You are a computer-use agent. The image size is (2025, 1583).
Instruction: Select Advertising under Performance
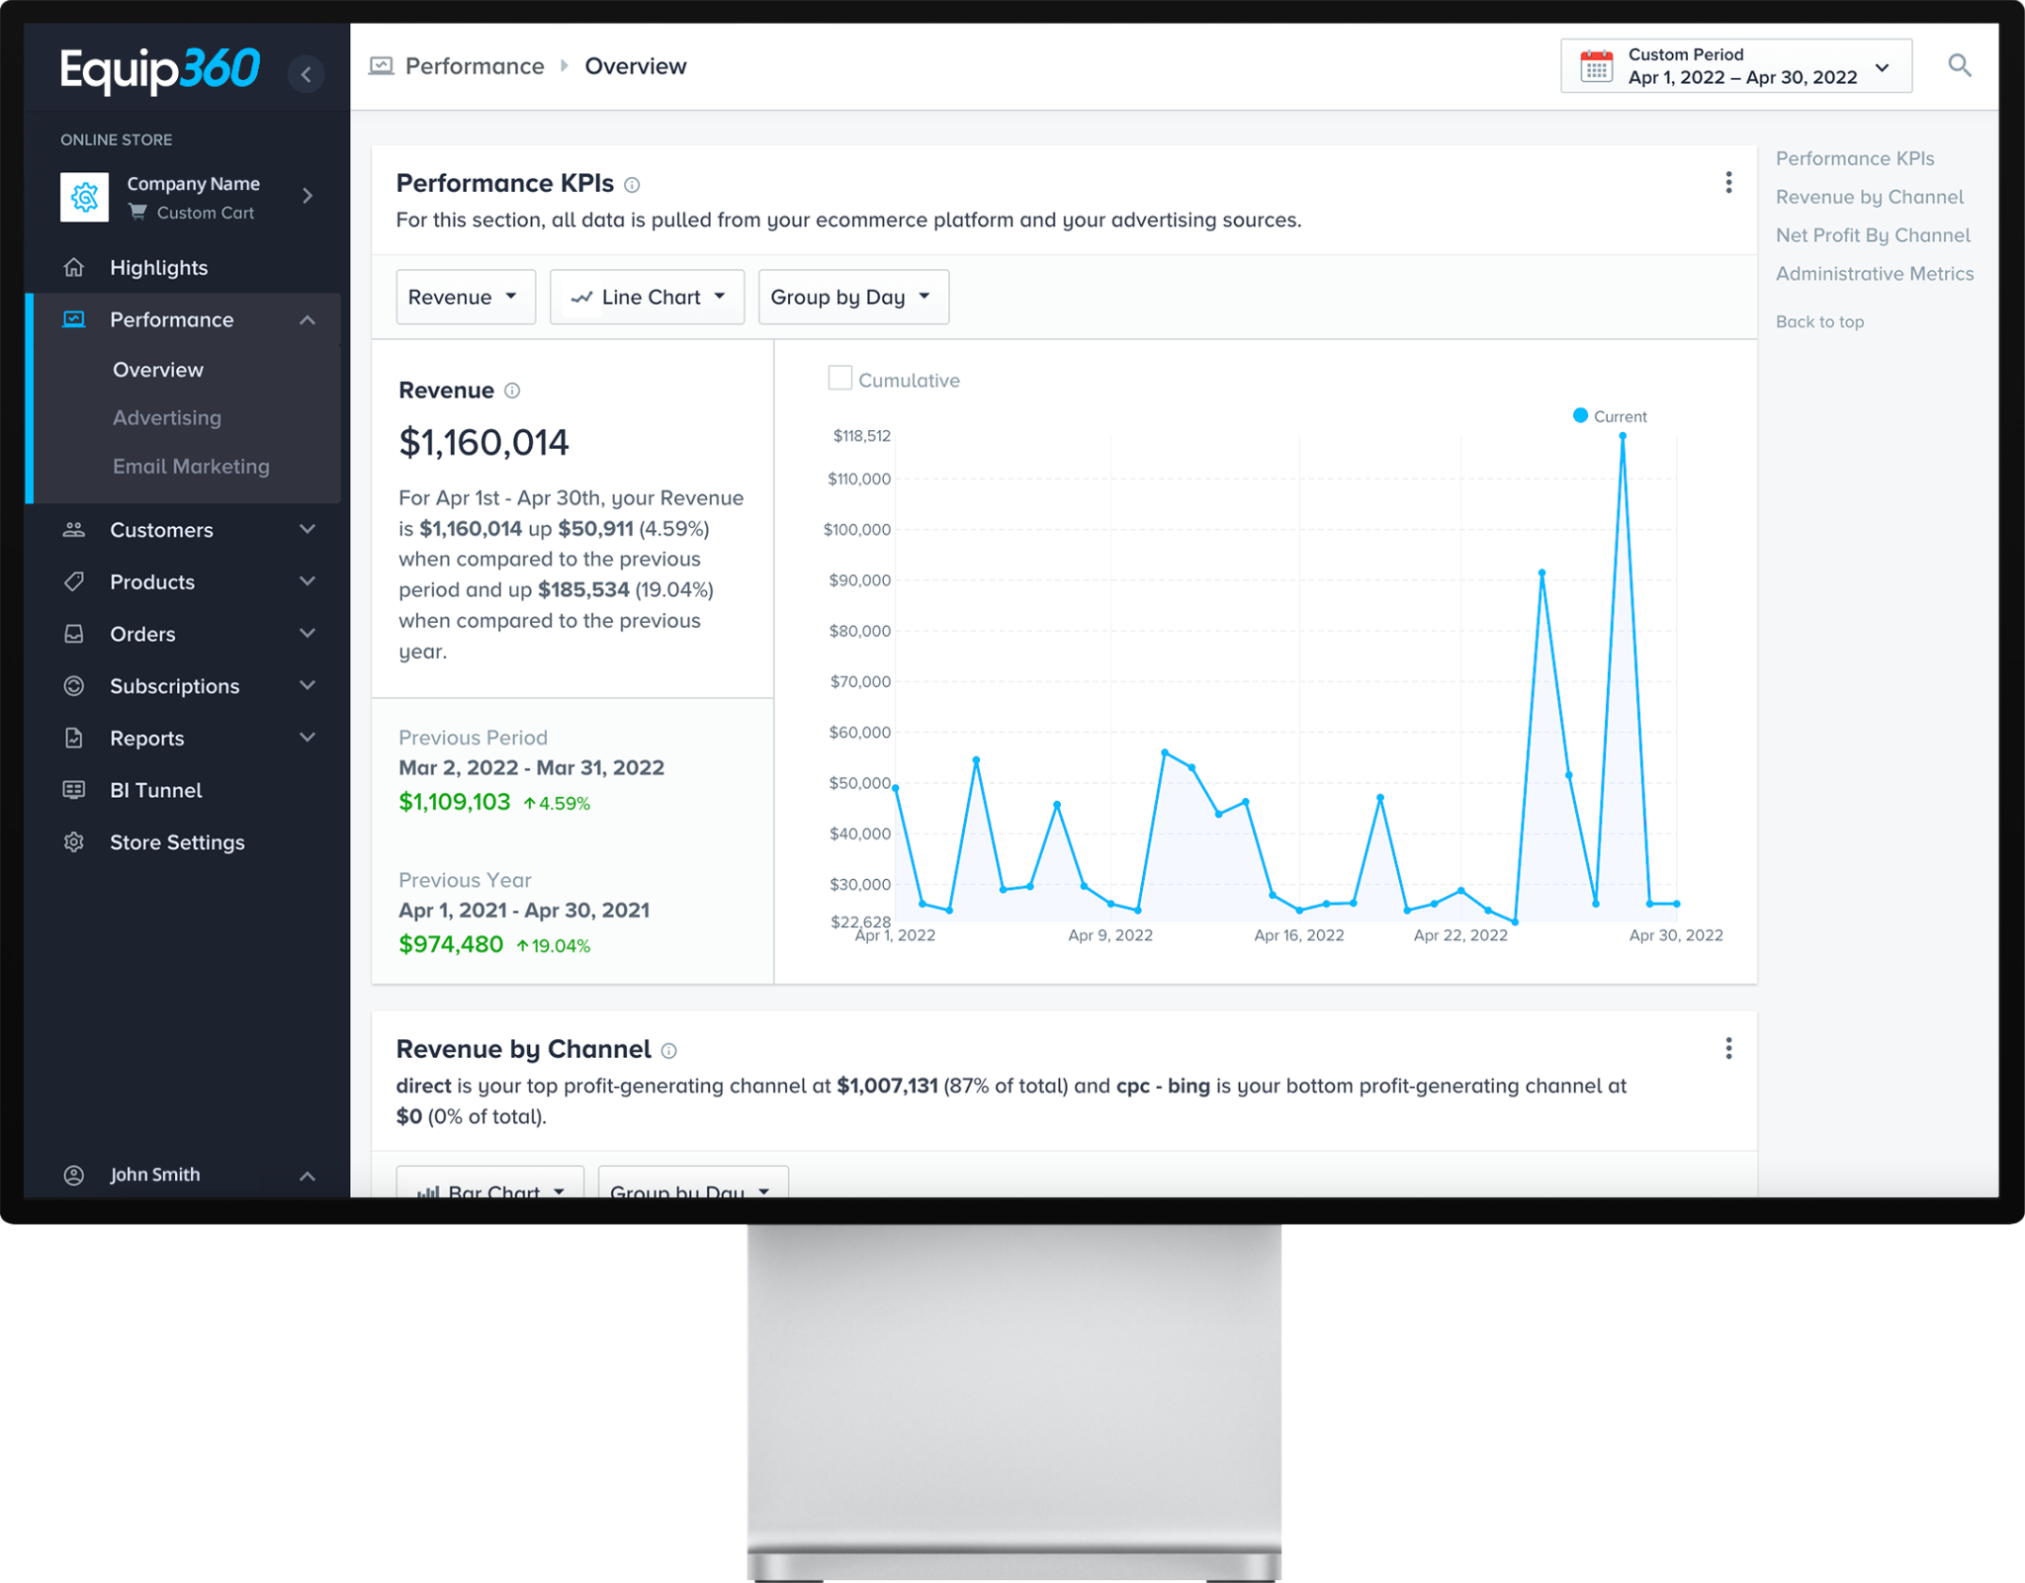167,418
